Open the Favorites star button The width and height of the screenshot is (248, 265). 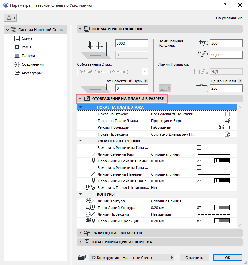point(10,18)
